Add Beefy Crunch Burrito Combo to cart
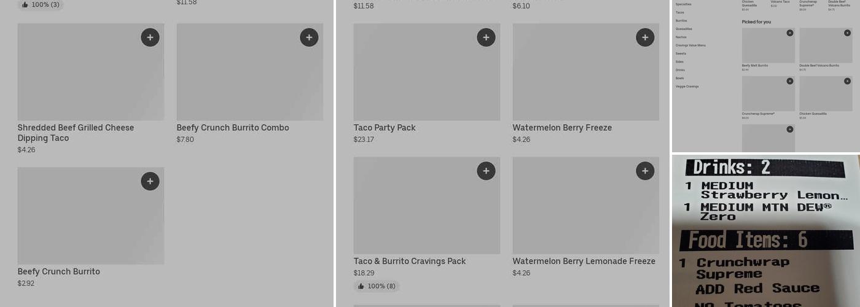This screenshot has height=307, width=860. pyautogui.click(x=309, y=37)
